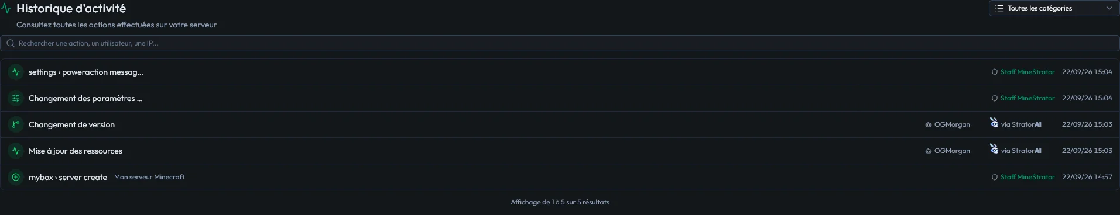
Task: Click the StratorAI robot icon in resources update row
Action: coord(994,149)
